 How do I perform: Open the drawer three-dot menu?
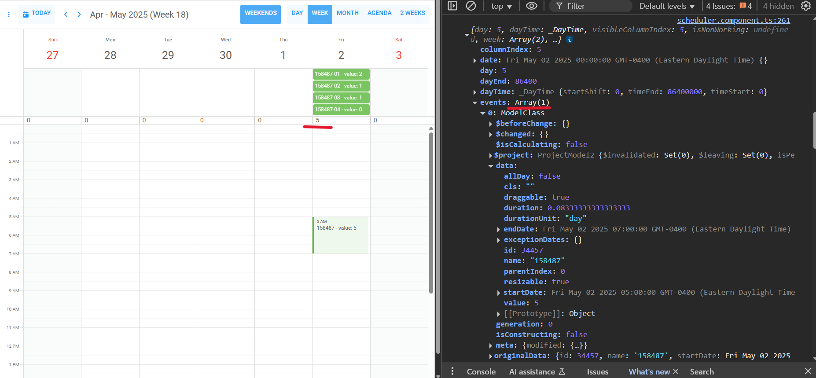[452, 371]
